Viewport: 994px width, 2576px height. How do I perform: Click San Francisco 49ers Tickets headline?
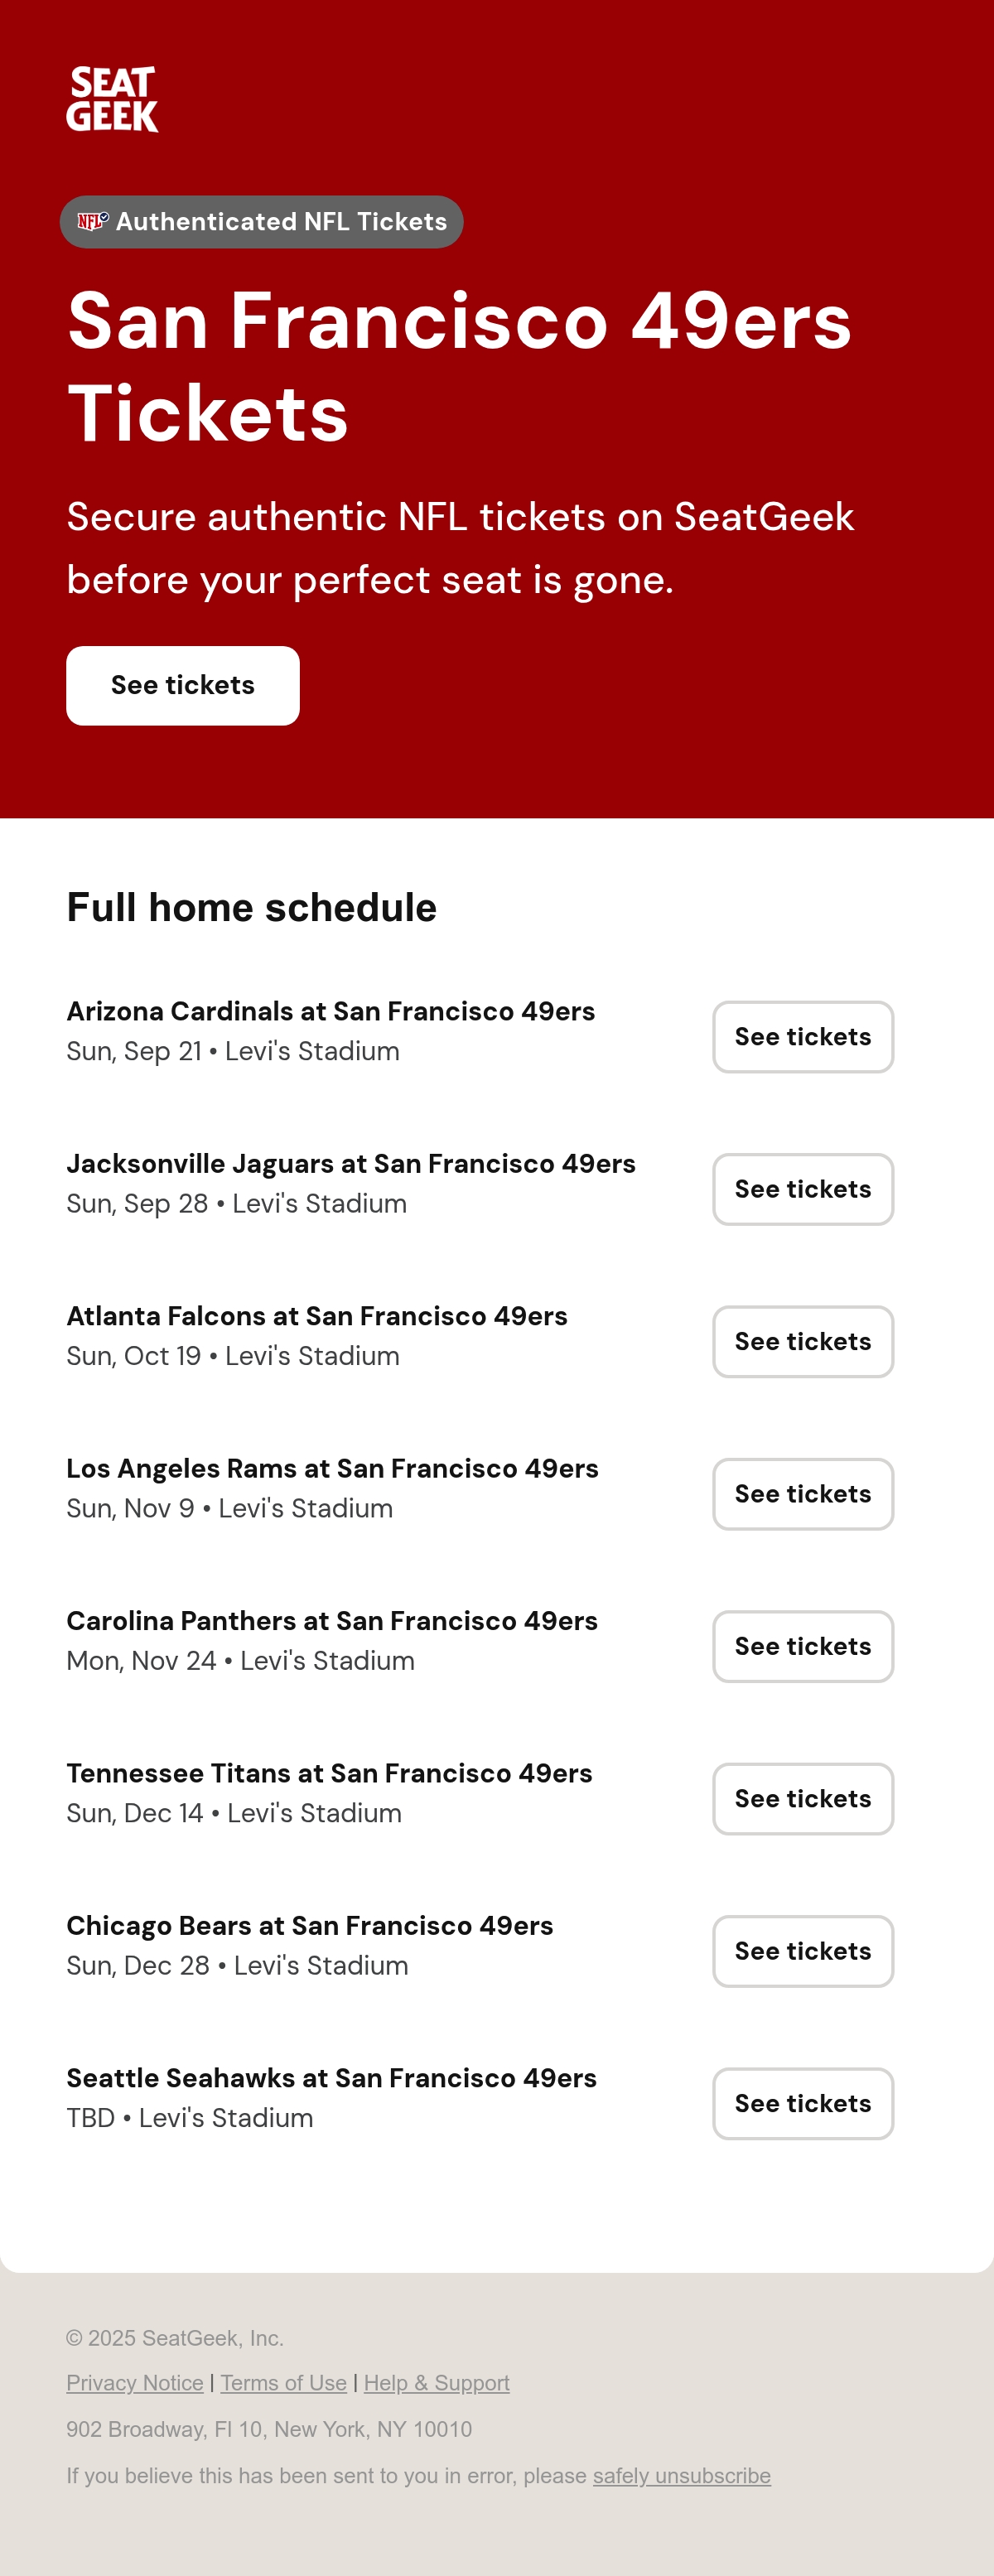(459, 366)
